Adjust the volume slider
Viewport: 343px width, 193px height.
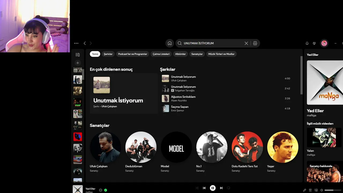click(x=332, y=190)
